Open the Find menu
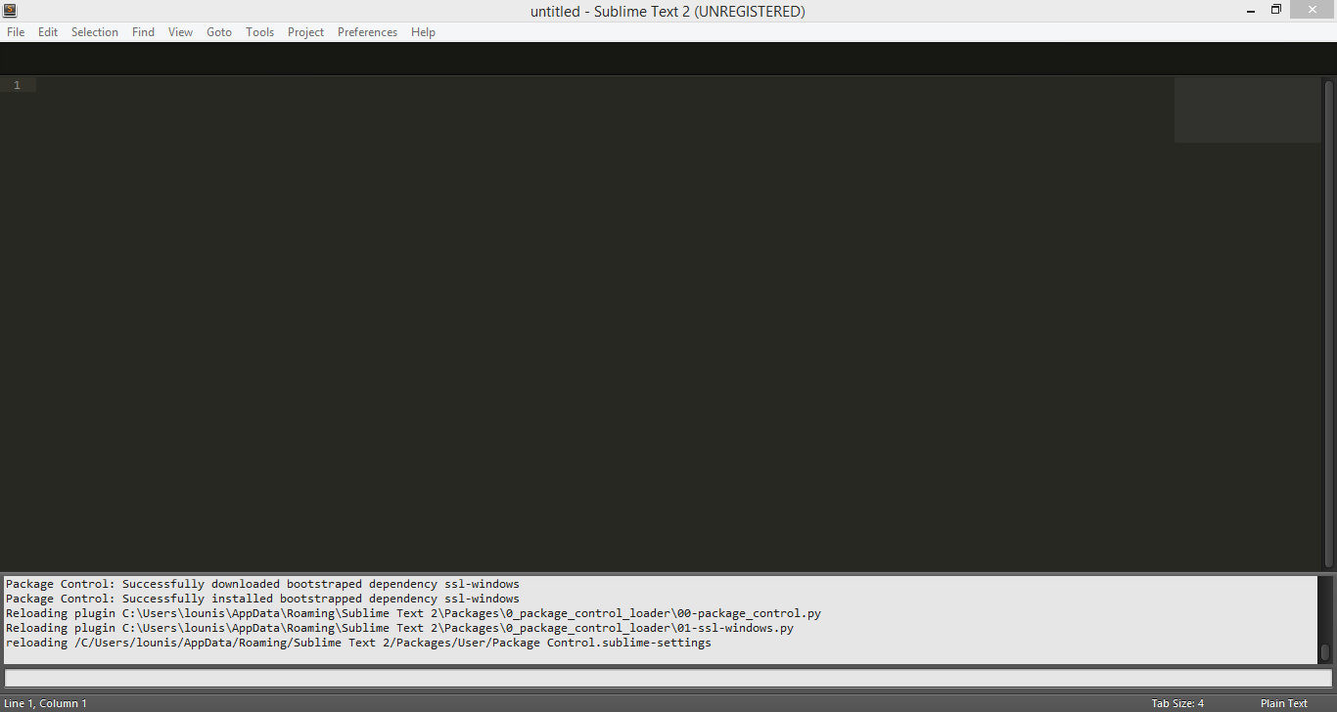Image resolution: width=1337 pixels, height=712 pixels. coord(143,32)
